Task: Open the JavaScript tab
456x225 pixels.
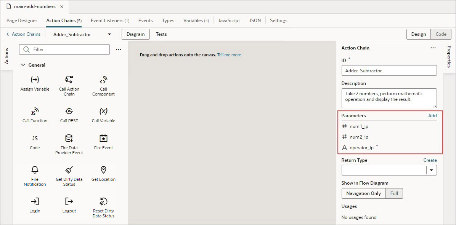Action: [x=229, y=21]
